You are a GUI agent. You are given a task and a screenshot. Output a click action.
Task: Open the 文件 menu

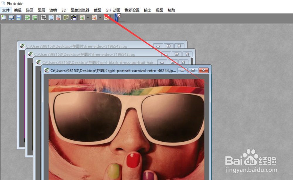[6, 10]
